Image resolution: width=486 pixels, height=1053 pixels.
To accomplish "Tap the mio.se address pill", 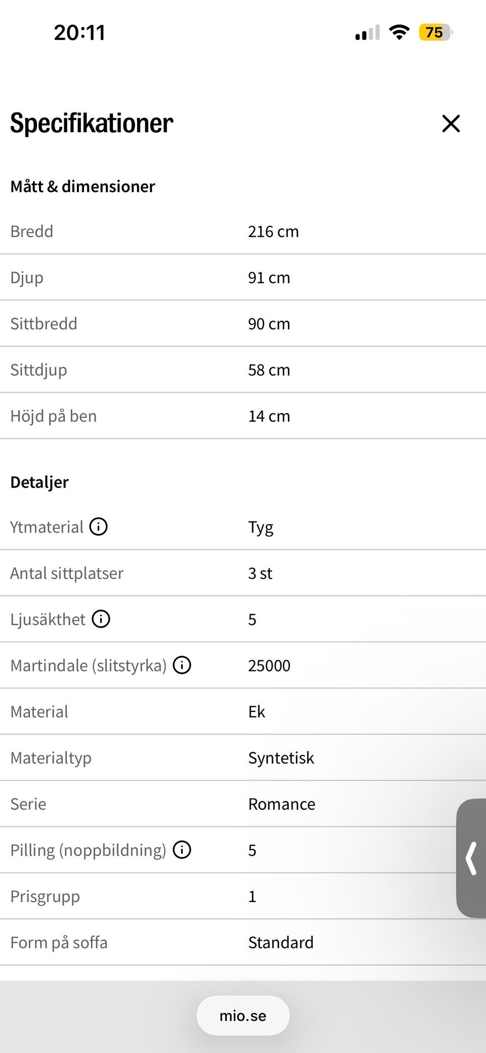I will coord(243,1016).
